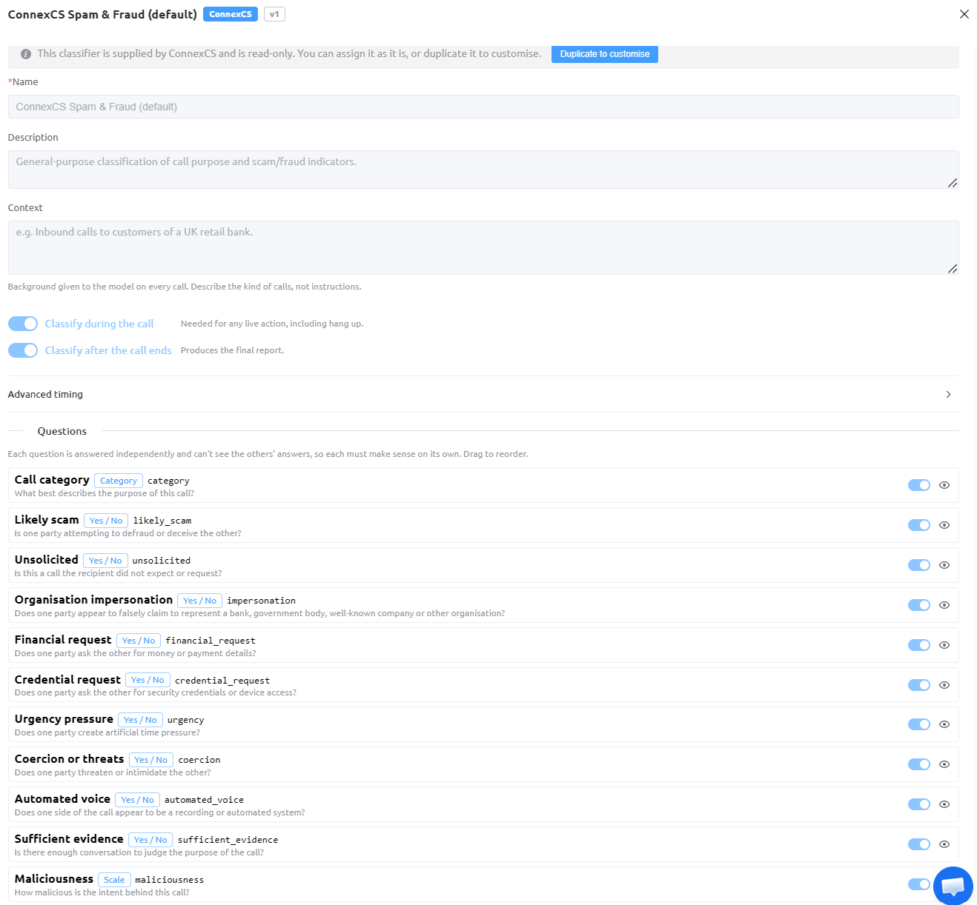The width and height of the screenshot is (977, 905).
Task: Click the Description text area
Action: pyautogui.click(x=483, y=170)
